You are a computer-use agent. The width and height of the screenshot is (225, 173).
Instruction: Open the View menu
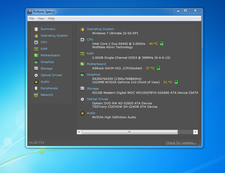(x=41, y=18)
